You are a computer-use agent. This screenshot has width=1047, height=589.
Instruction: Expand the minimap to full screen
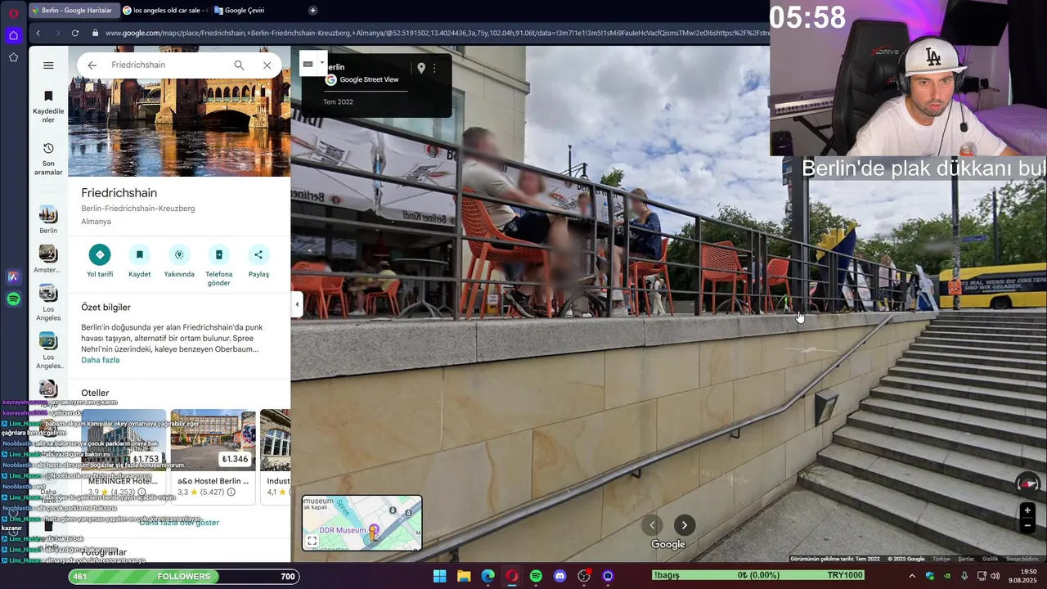tap(312, 541)
